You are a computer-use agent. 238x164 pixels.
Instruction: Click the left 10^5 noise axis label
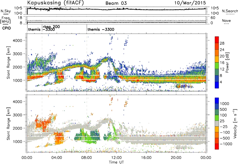click(x=18, y=8)
